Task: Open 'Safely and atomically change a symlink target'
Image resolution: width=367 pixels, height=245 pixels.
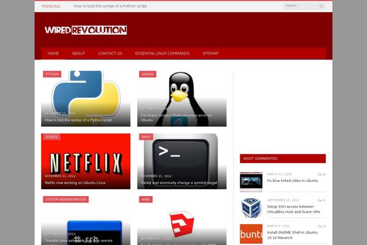Action: (x=179, y=183)
